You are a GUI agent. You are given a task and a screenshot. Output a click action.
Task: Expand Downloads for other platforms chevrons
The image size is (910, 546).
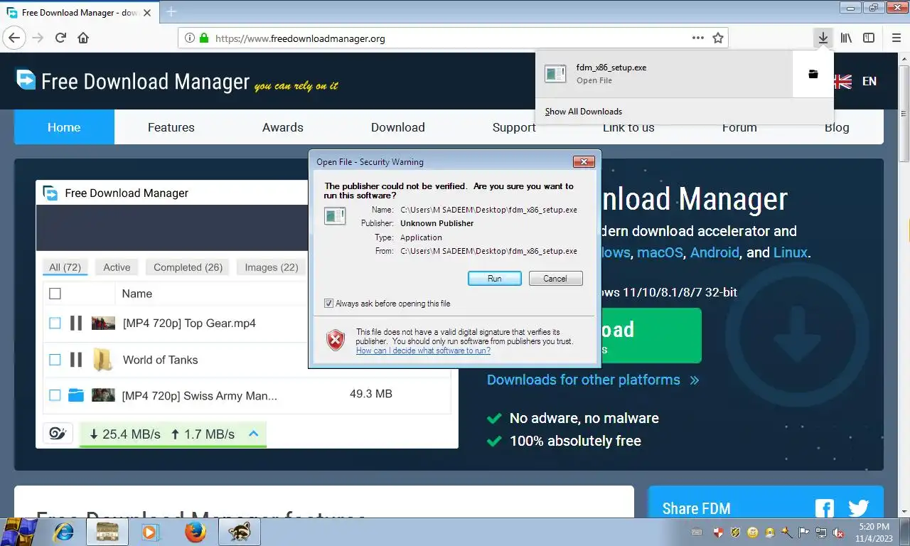[695, 380]
